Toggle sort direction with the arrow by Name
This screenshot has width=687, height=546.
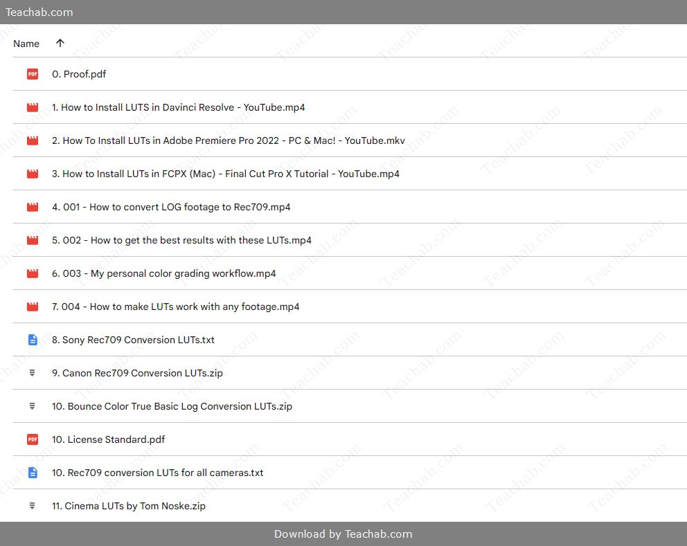pyautogui.click(x=60, y=43)
